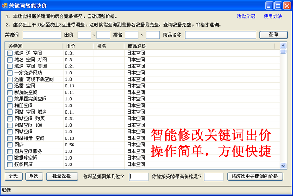Tick the 一家免费网店 row checkbox
This screenshot has width=293, height=196.
[10, 73]
